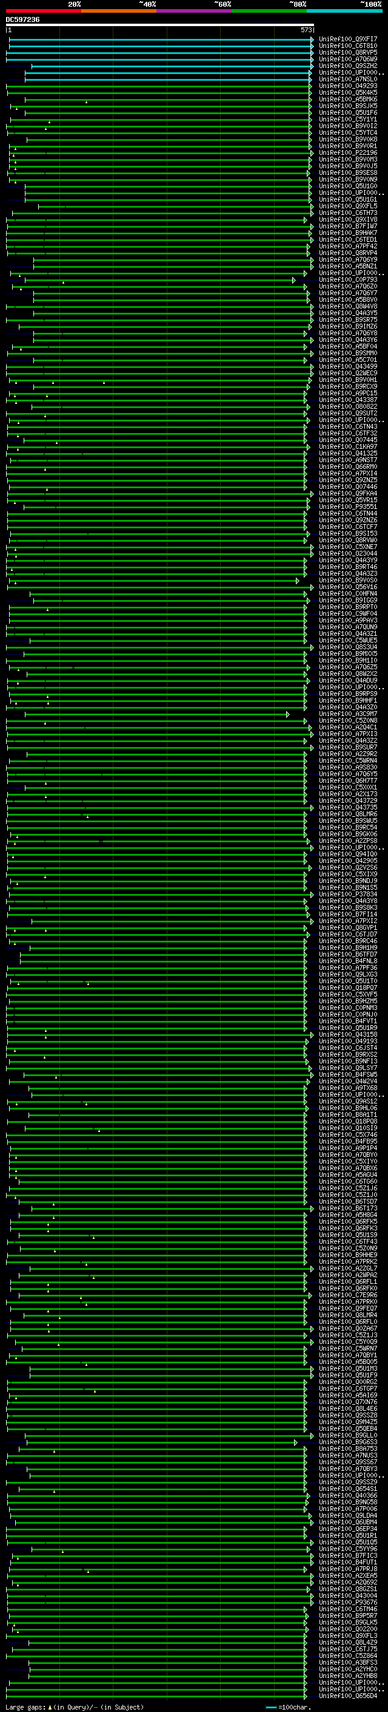The image size is (388, 1712).
Task: Select the UniRef100_A5BMK6 label
Action: [348, 99]
